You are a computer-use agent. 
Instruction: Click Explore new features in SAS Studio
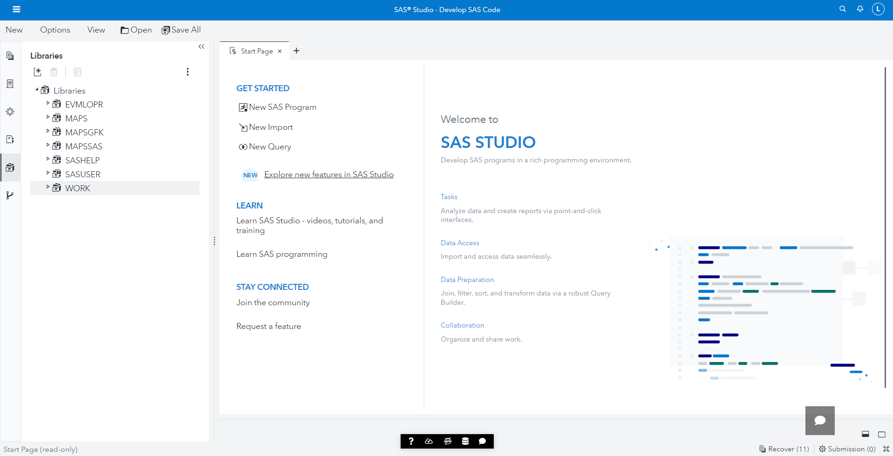329,174
